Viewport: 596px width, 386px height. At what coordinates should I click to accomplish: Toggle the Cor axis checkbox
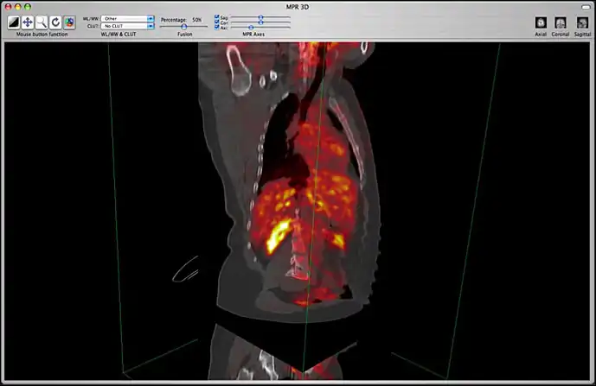pyautogui.click(x=217, y=22)
